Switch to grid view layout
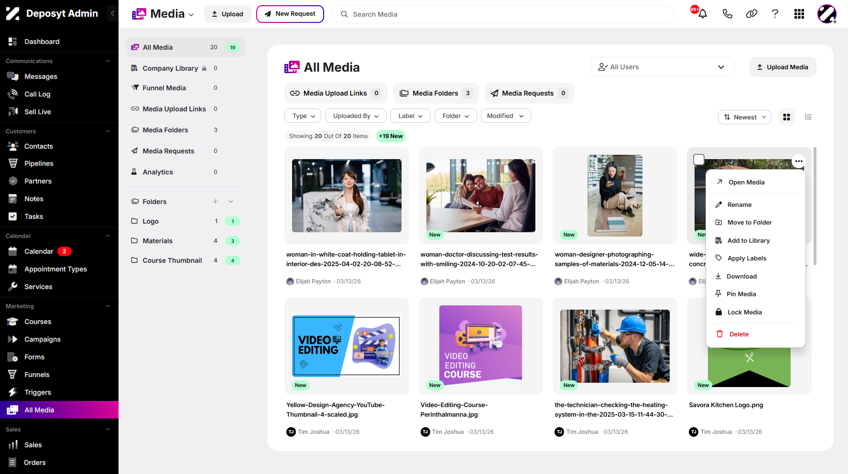 786,117
